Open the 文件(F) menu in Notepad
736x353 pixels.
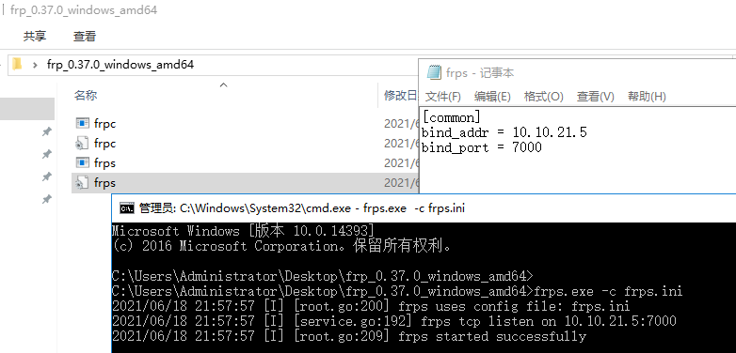point(442,97)
